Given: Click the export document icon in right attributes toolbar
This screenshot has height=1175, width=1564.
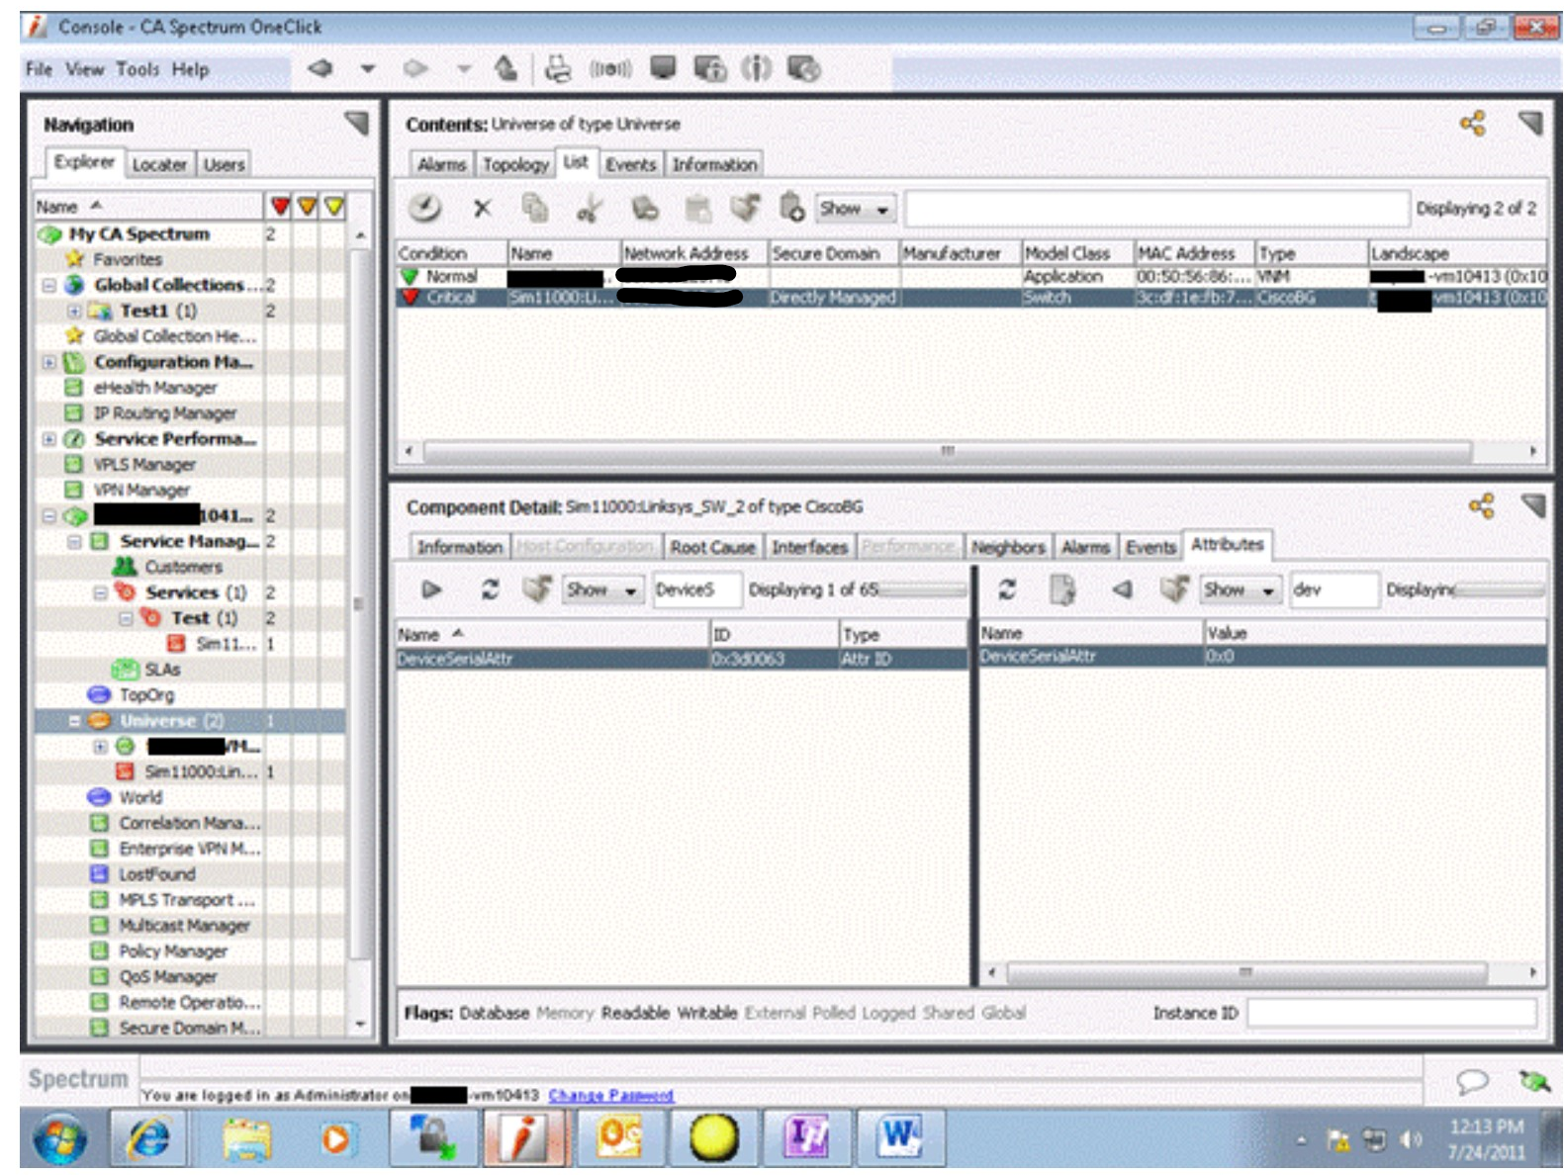Looking at the screenshot, I should (1062, 590).
